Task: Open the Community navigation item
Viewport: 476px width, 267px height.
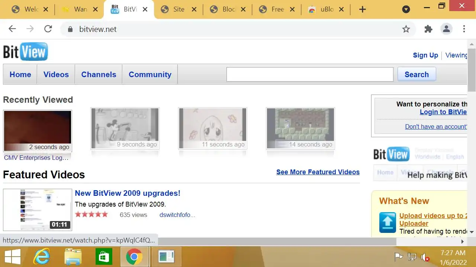Action: point(150,75)
